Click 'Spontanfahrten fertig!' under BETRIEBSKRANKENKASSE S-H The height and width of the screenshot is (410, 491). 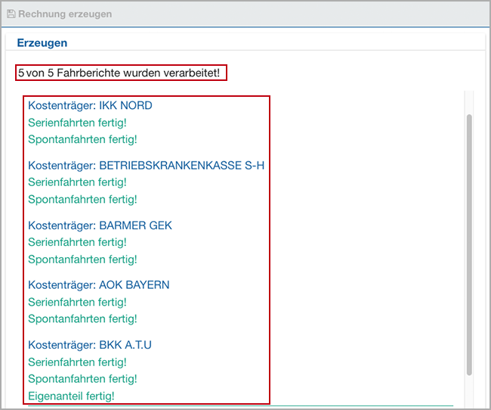pyautogui.click(x=82, y=199)
